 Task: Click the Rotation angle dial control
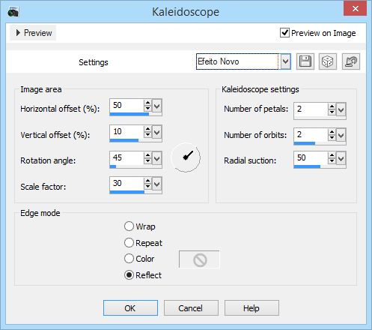(x=186, y=157)
